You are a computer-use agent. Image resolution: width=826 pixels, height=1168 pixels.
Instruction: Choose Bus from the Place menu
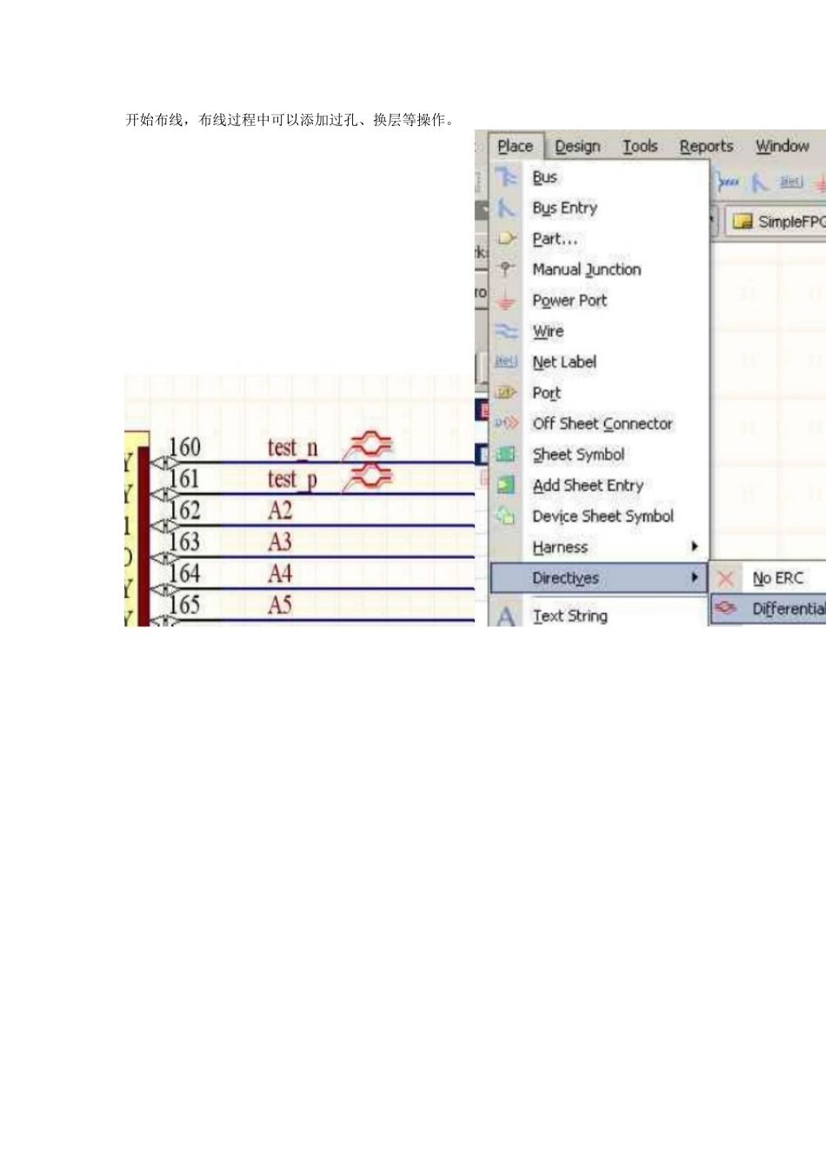pos(600,177)
